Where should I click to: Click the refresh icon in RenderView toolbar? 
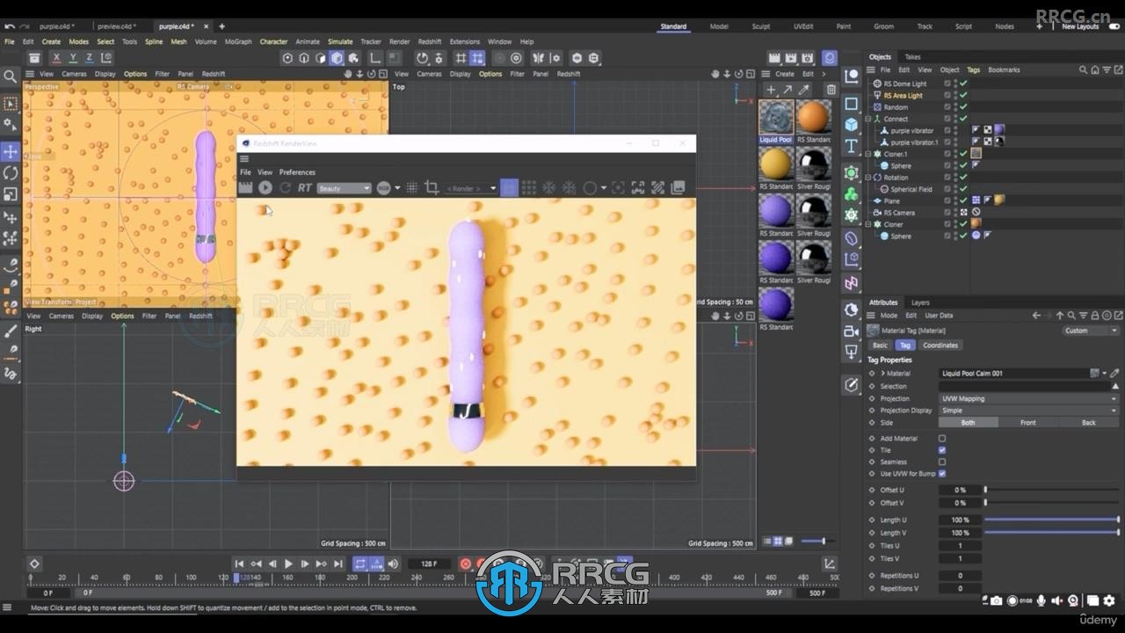pyautogui.click(x=285, y=187)
